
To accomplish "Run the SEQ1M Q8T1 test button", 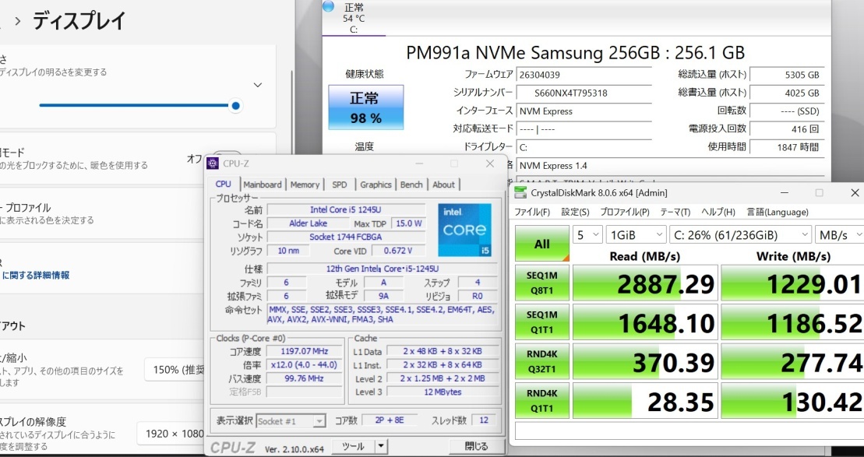I will (542, 283).
